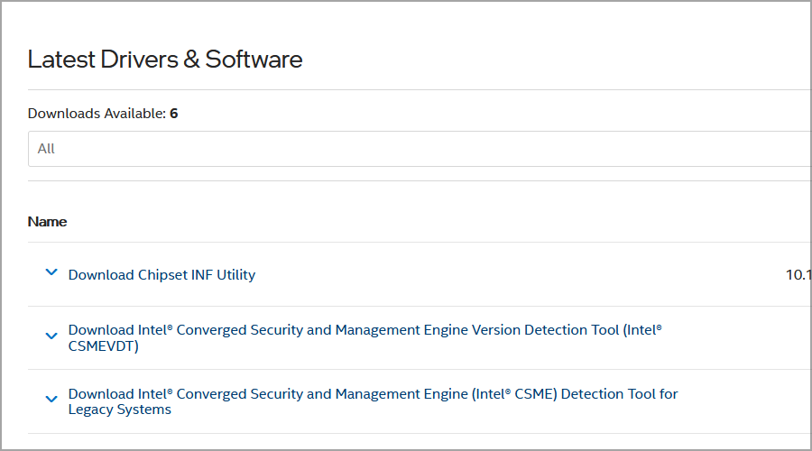Click the Name column header
The image size is (812, 451).
[47, 222]
